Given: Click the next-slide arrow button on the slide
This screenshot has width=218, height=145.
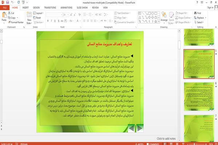Looking at the screenshot, I should pyautogui.click(x=140, y=128).
